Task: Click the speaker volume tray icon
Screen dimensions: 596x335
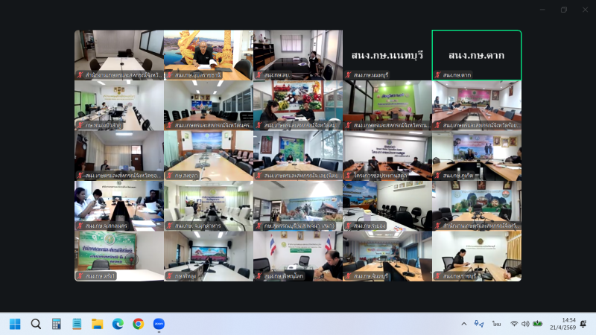Action: coord(525,324)
